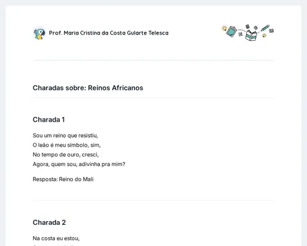Click the 'Charadas sobre: Reinos Africanos' title
The height and width of the screenshot is (246, 307).
[x=88, y=88]
